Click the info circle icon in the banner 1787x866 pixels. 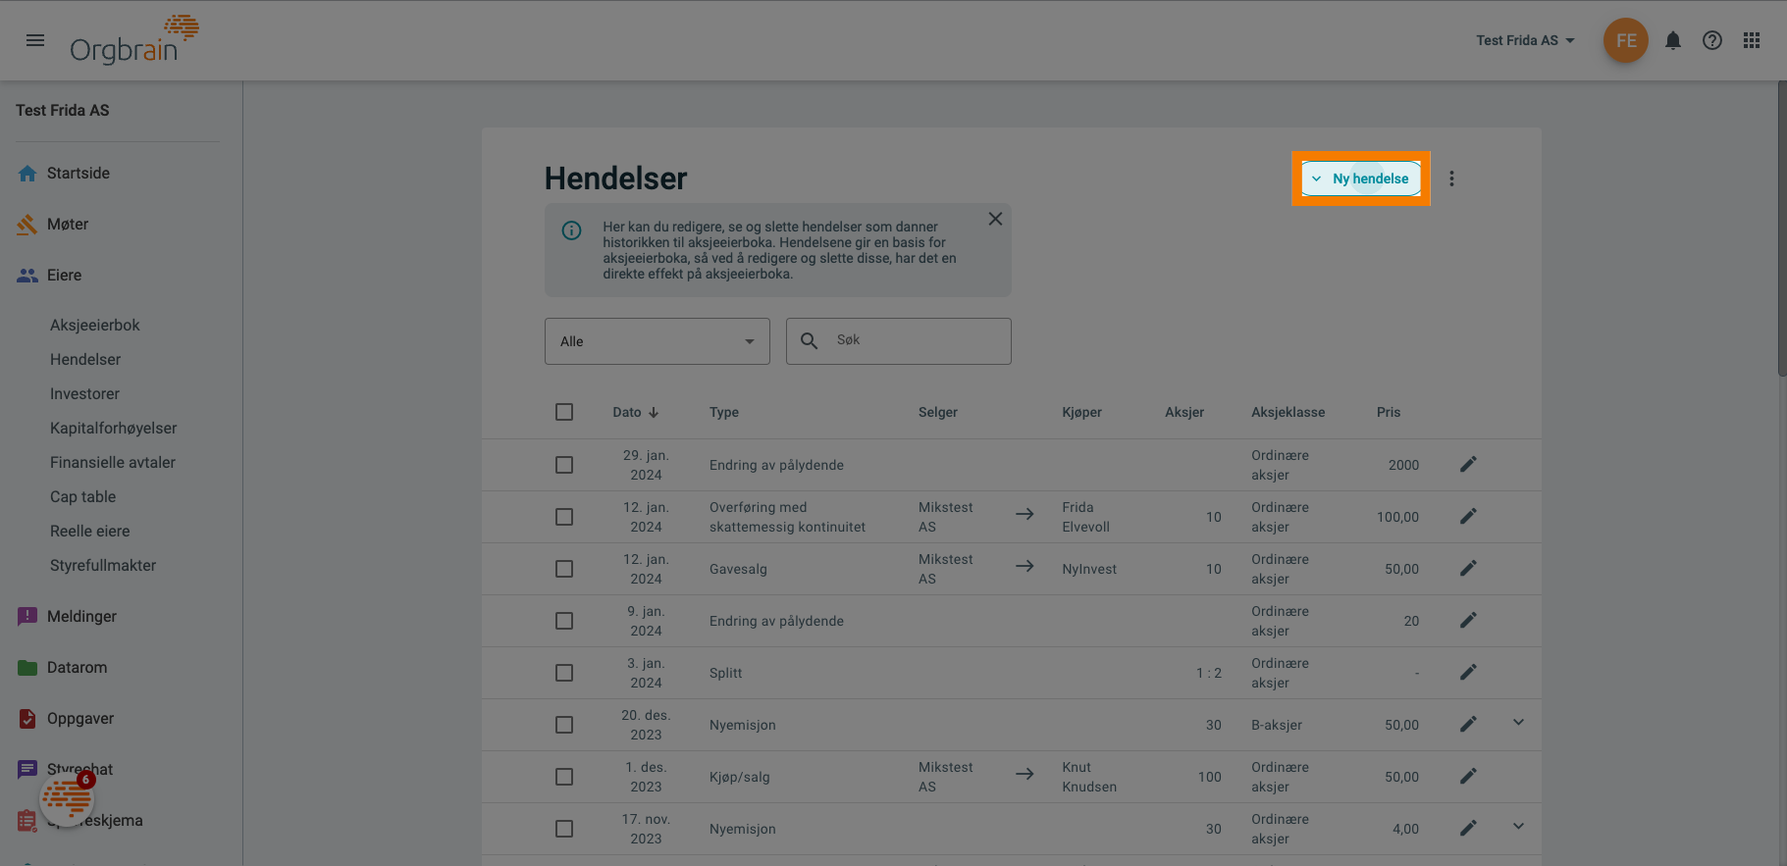[571, 230]
